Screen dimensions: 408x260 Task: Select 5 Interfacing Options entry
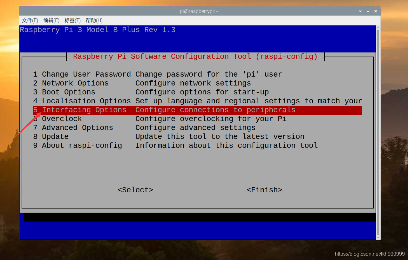pos(197,110)
